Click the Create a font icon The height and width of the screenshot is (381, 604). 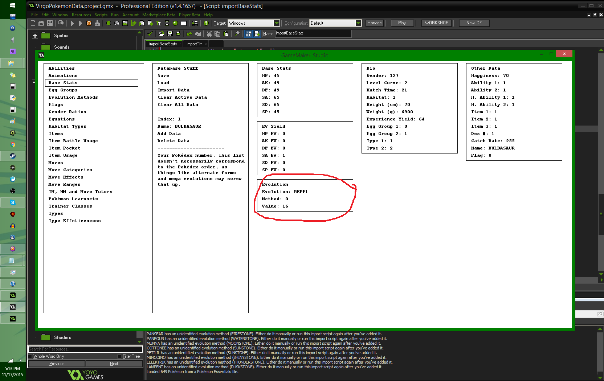click(159, 23)
